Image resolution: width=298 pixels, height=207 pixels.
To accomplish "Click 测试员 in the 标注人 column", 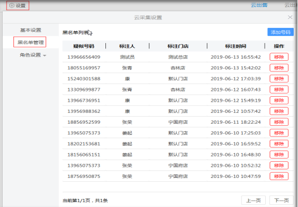I will click(127, 57).
